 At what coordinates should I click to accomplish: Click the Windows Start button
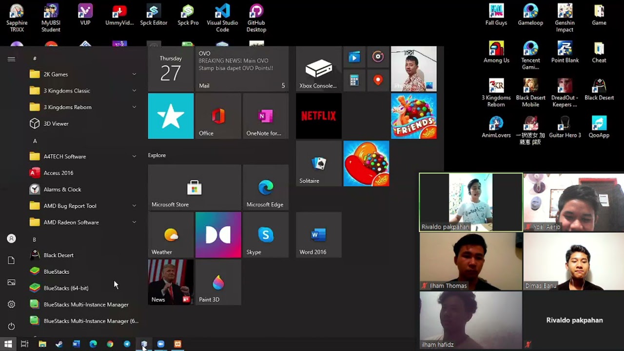pos(8,344)
